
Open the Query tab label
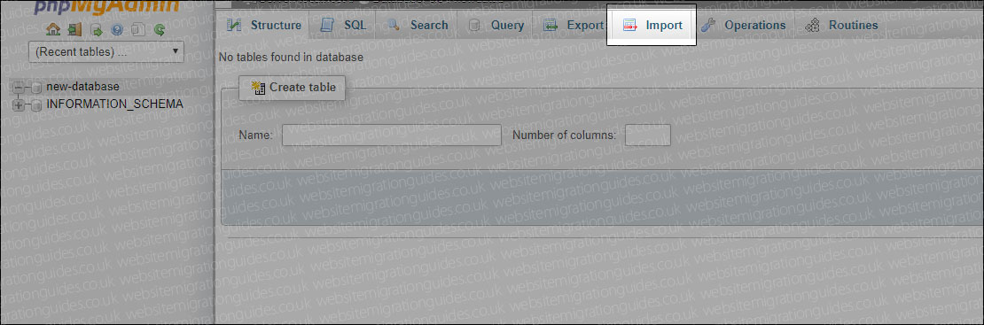tap(508, 26)
